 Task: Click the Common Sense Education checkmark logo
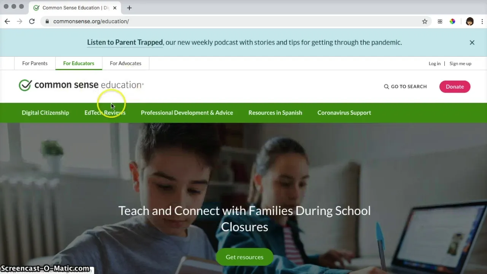(x=25, y=85)
